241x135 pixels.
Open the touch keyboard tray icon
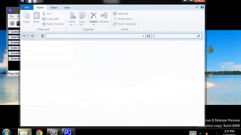[193, 133]
